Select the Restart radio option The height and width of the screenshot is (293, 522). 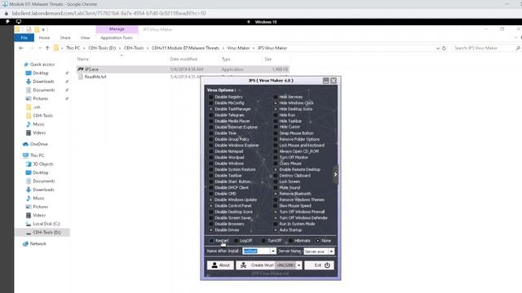tap(212, 241)
